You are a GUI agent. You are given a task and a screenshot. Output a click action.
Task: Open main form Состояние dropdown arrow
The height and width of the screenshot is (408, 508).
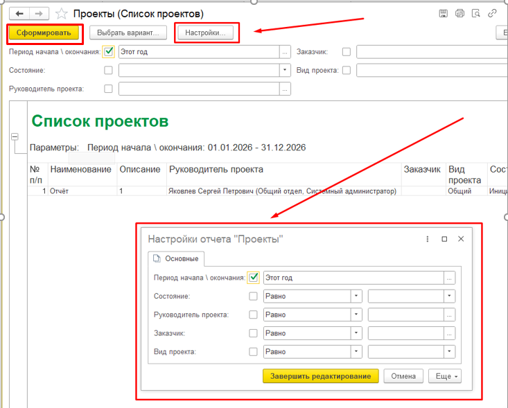pos(285,70)
